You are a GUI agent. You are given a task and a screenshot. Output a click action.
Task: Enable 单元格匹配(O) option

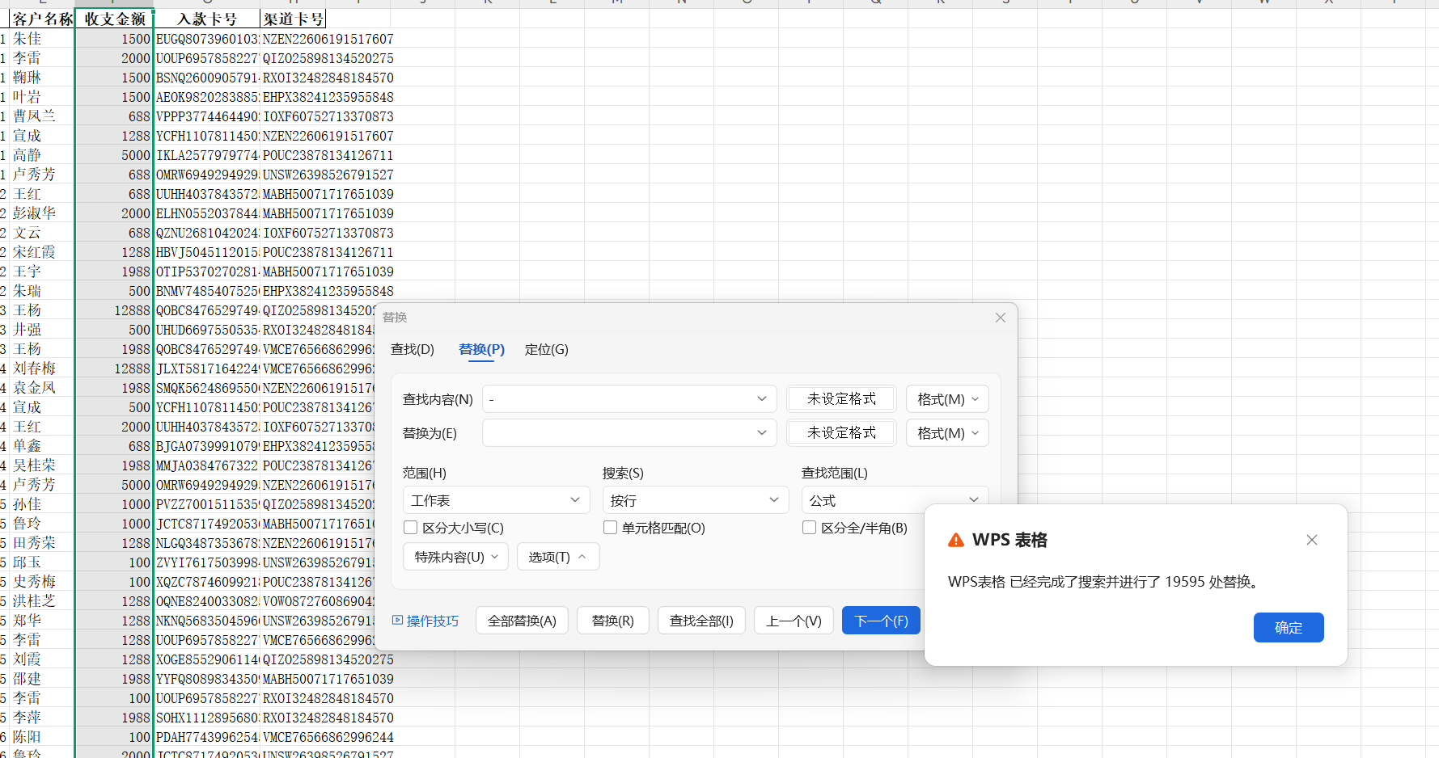tap(611, 528)
